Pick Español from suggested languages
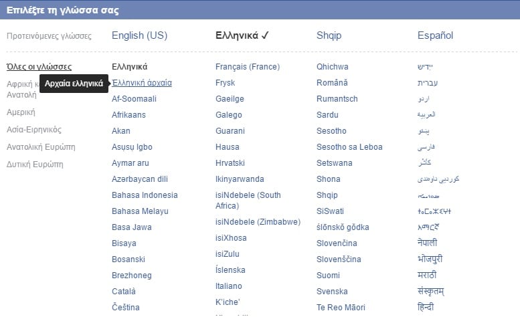 [435, 35]
